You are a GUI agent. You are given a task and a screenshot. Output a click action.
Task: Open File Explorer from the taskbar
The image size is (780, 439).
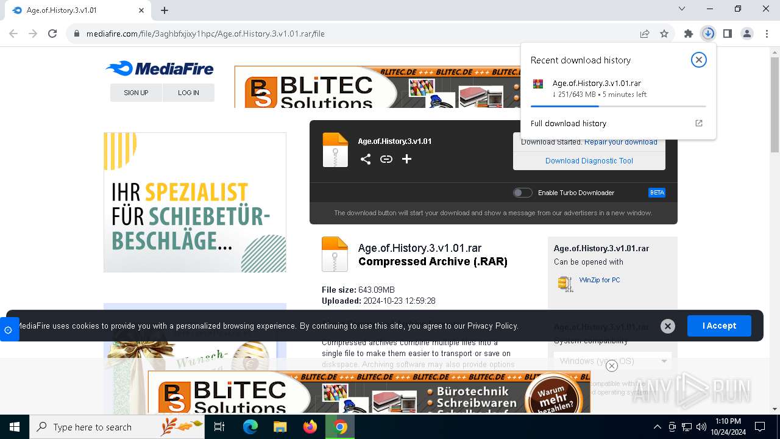(x=280, y=427)
